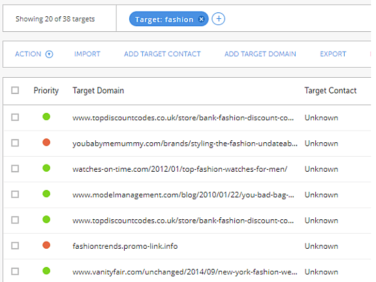376x282 pixels.
Task: Check the fashiontrends.promo-link.info row checkbox
Action: pos(15,246)
